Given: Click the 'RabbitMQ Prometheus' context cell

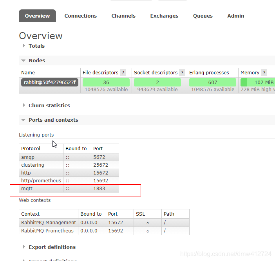Looking at the screenshot, I should pyautogui.click(x=49, y=231).
